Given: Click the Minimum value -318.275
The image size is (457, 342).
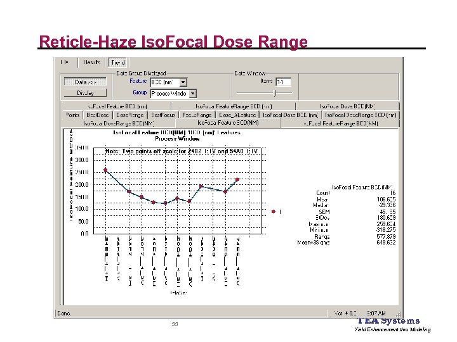Looking at the screenshot, I should [385, 230].
